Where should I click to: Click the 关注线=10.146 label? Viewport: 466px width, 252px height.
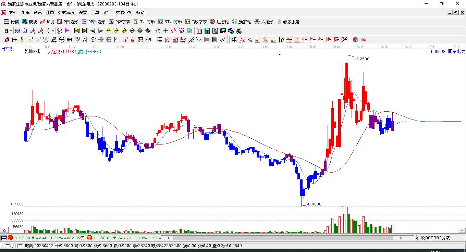click(x=61, y=52)
